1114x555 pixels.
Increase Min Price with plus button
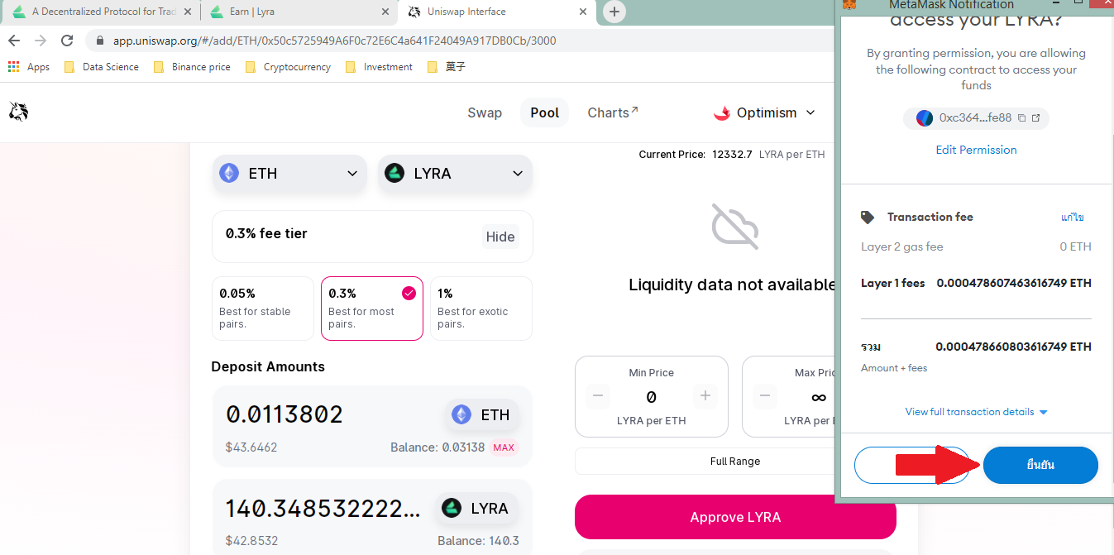(x=705, y=396)
